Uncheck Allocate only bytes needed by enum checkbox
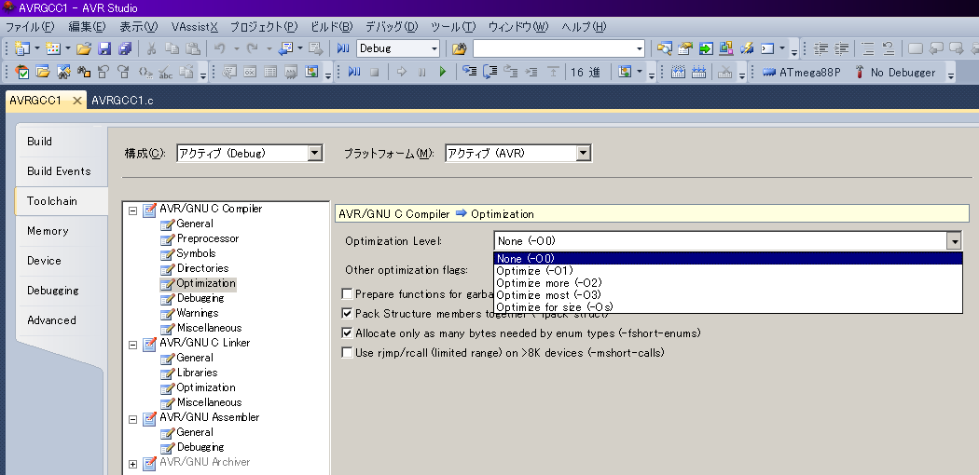979x475 pixels. pyautogui.click(x=347, y=333)
